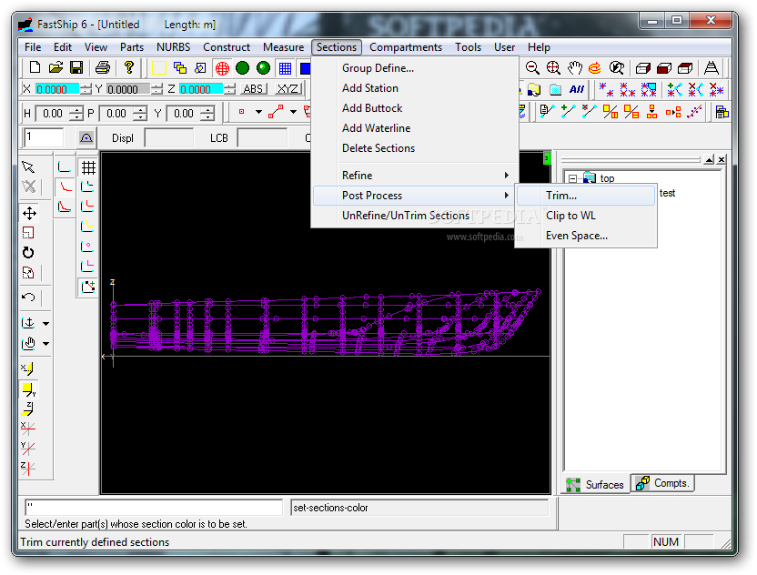
Task: Switch to the Compts. tab
Action: click(663, 483)
